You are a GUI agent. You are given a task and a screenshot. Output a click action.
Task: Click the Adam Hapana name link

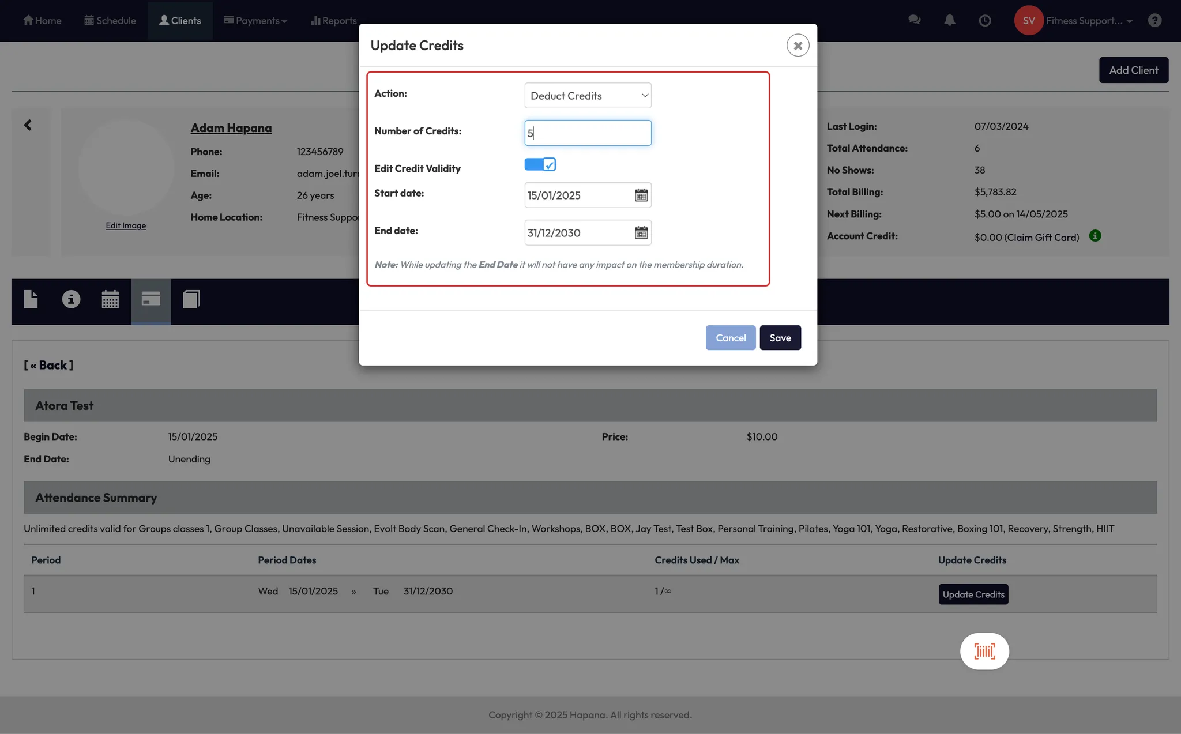[231, 128]
